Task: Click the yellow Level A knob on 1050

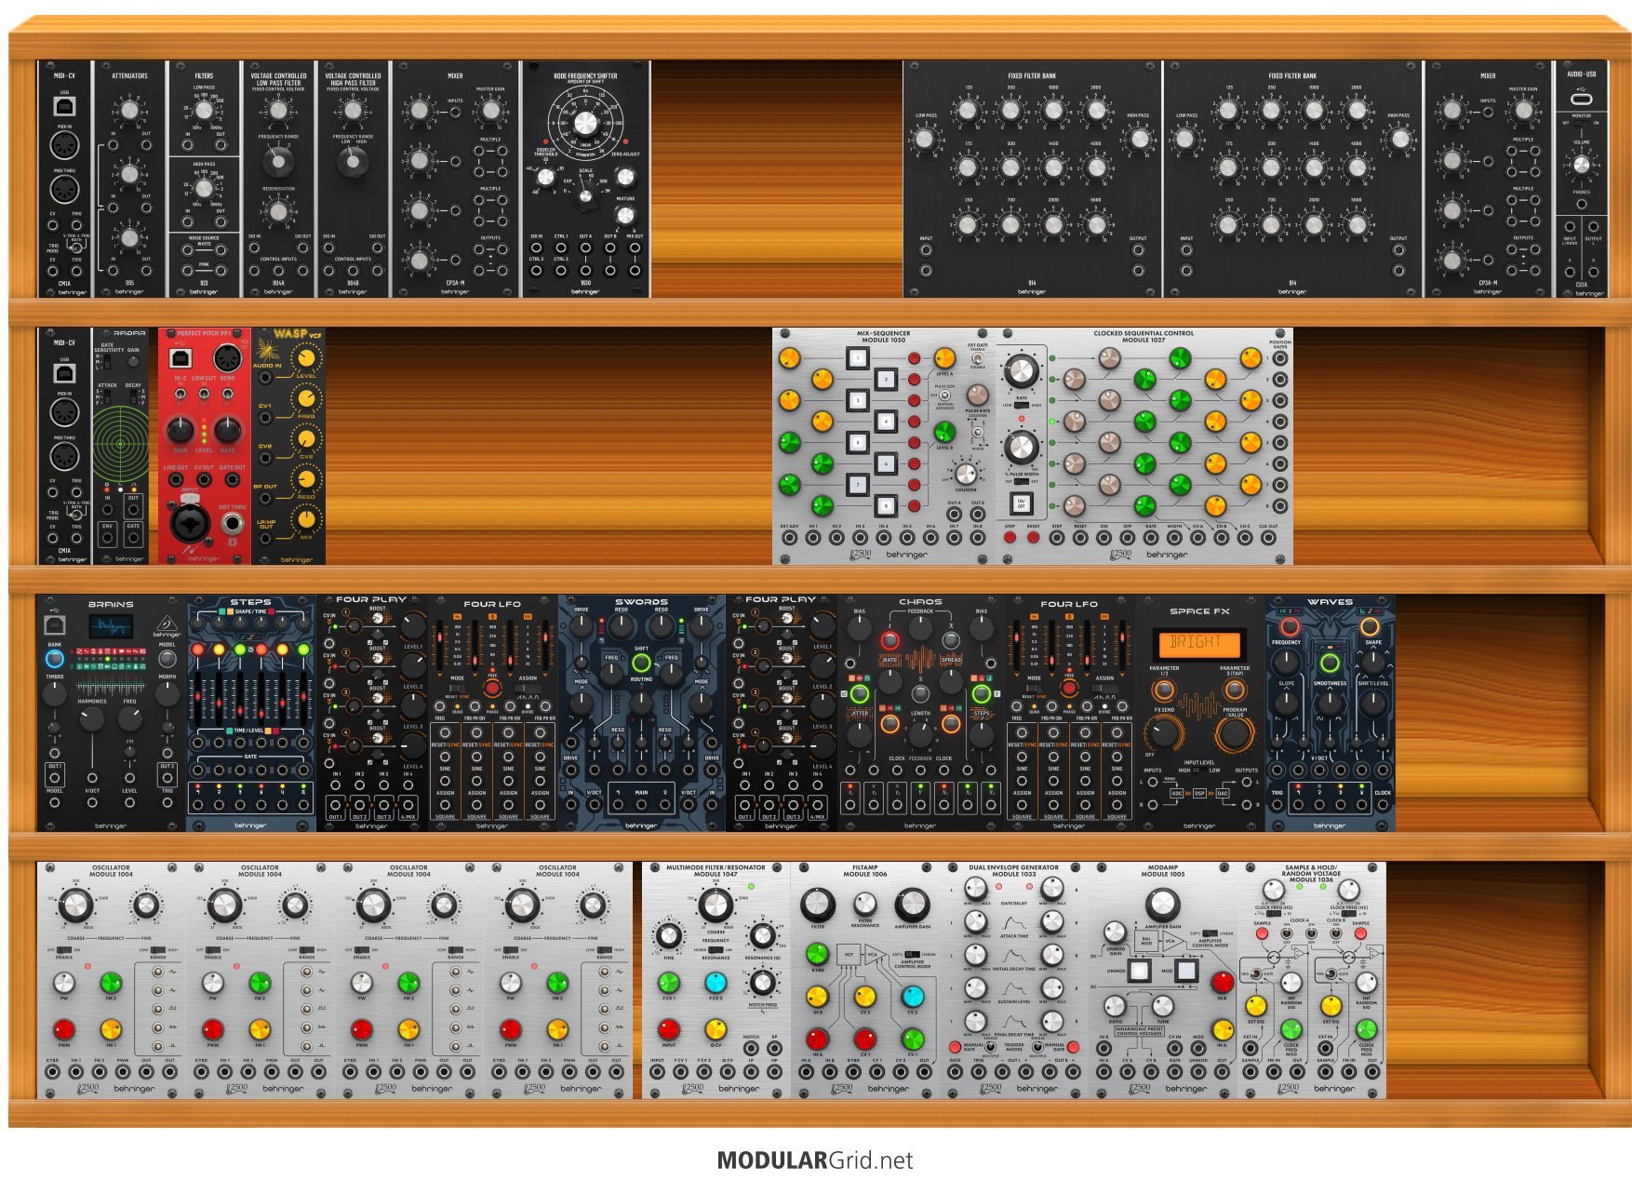Action: (944, 358)
